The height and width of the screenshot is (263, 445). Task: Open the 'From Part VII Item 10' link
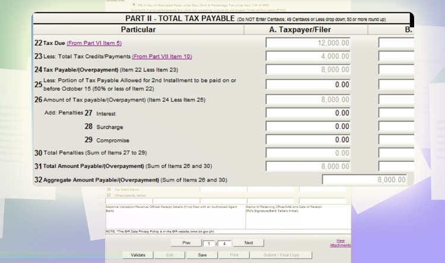162,57
